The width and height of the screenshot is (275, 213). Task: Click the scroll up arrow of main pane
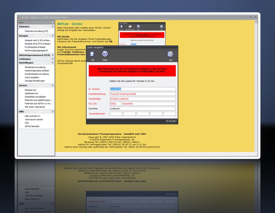click(x=256, y=22)
